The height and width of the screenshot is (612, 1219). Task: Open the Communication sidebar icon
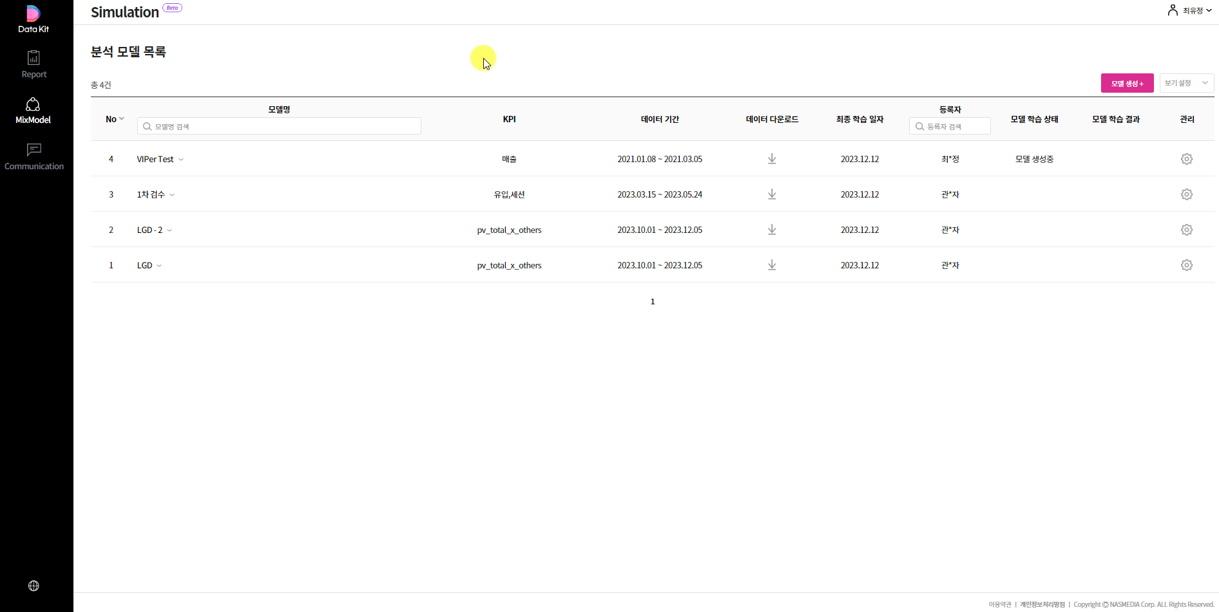(x=34, y=157)
